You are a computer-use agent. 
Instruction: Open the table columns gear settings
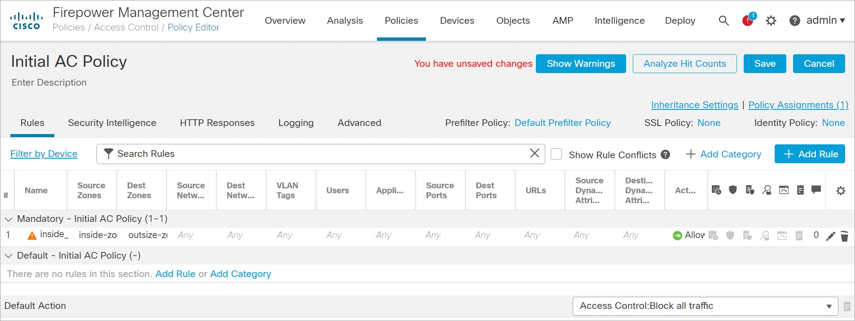click(841, 191)
